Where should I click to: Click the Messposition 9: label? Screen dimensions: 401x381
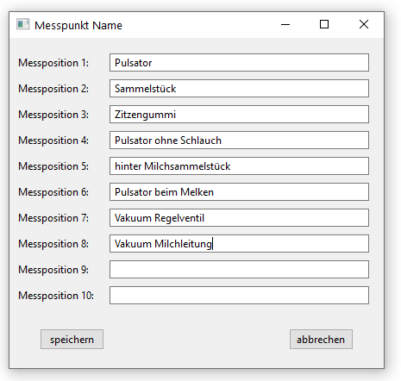[53, 270]
